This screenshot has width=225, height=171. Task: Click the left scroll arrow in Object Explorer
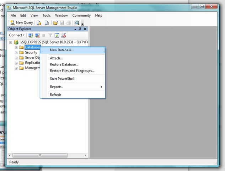10,155
